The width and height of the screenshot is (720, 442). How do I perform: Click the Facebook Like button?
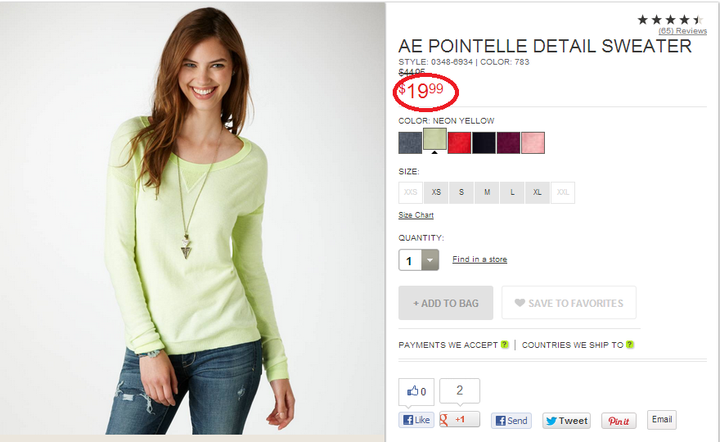click(416, 420)
